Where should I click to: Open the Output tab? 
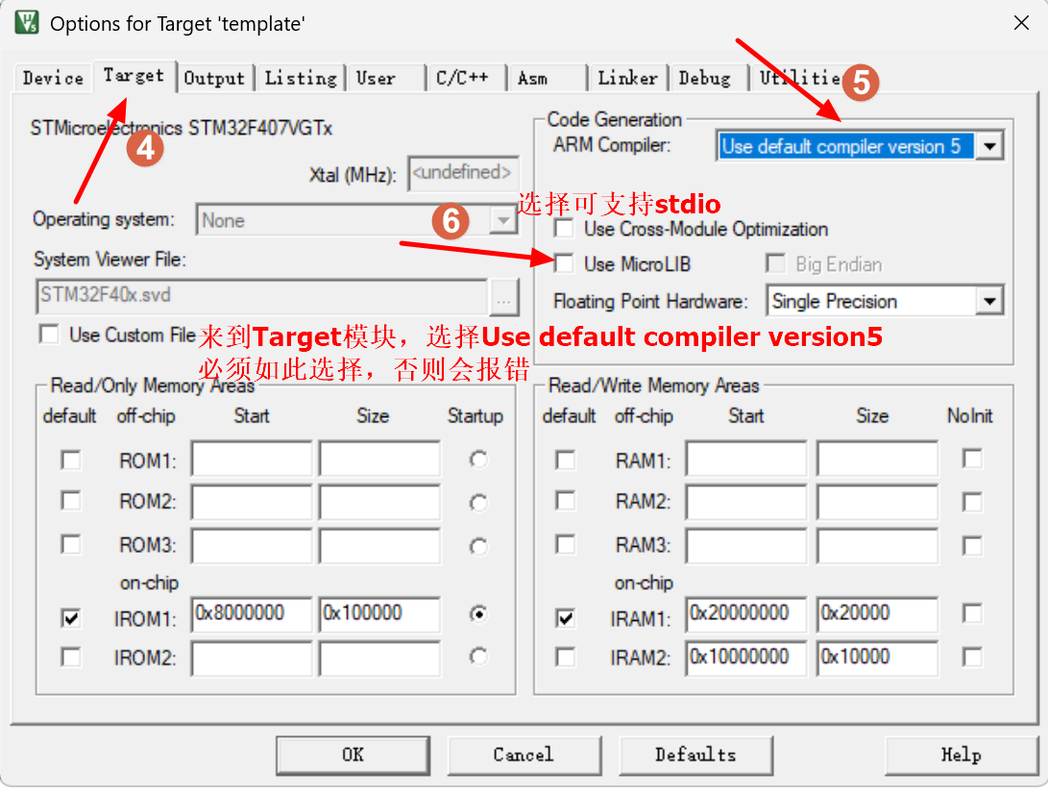214,78
